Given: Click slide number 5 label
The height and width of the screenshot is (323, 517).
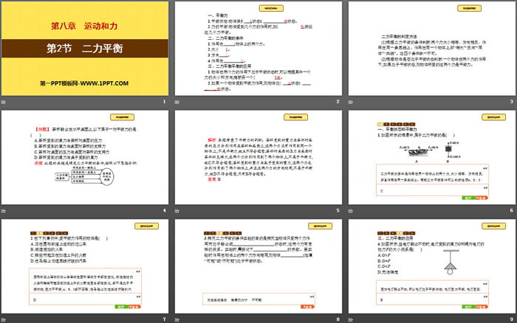Looking at the screenshot, I should click(338, 210).
